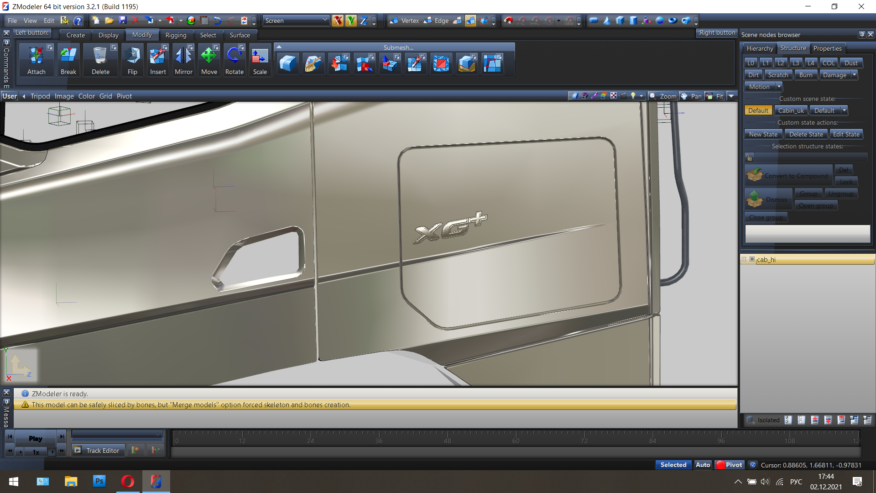Choose the Delete tool
876x493 pixels.
(x=100, y=60)
